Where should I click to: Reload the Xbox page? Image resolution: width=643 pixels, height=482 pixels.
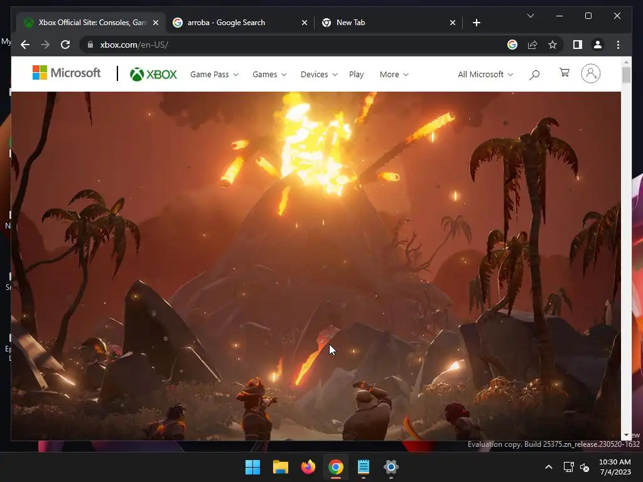tap(65, 45)
